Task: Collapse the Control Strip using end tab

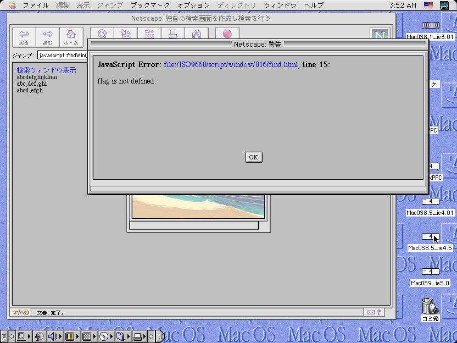Action: tap(160, 336)
